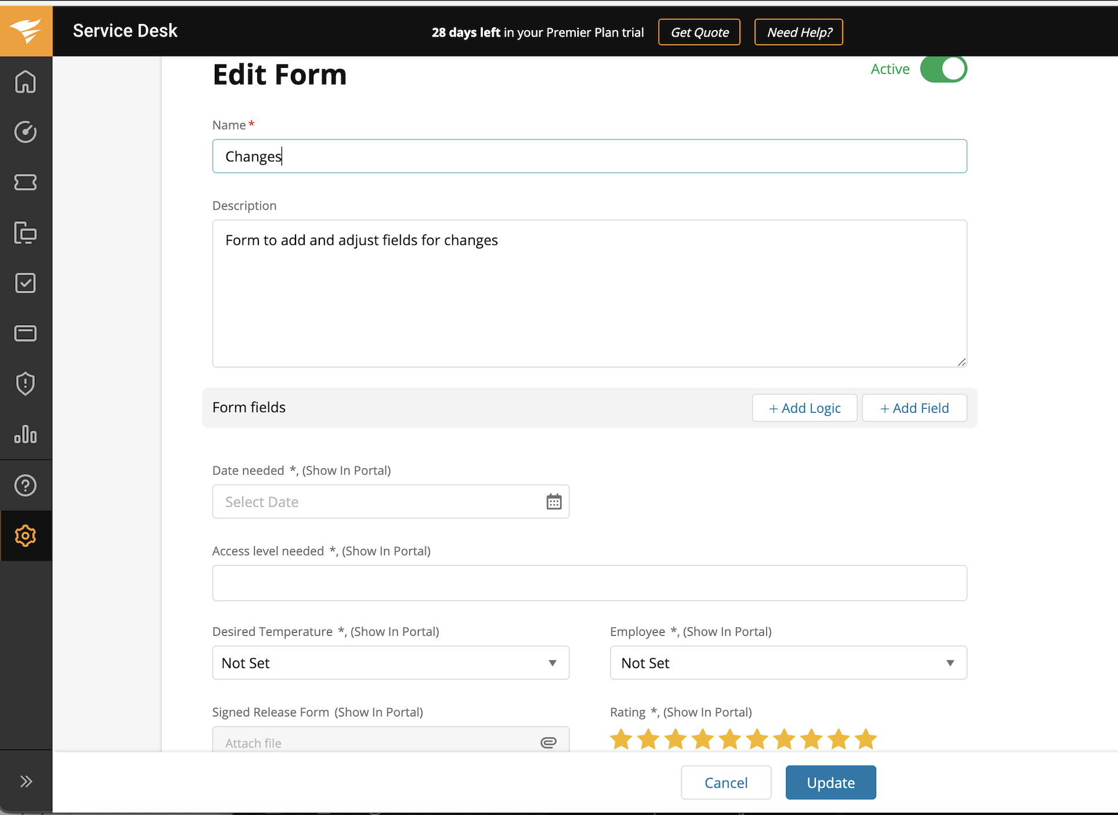Click the calendar icon in Date needed
The image size is (1118, 815).
[x=554, y=502]
